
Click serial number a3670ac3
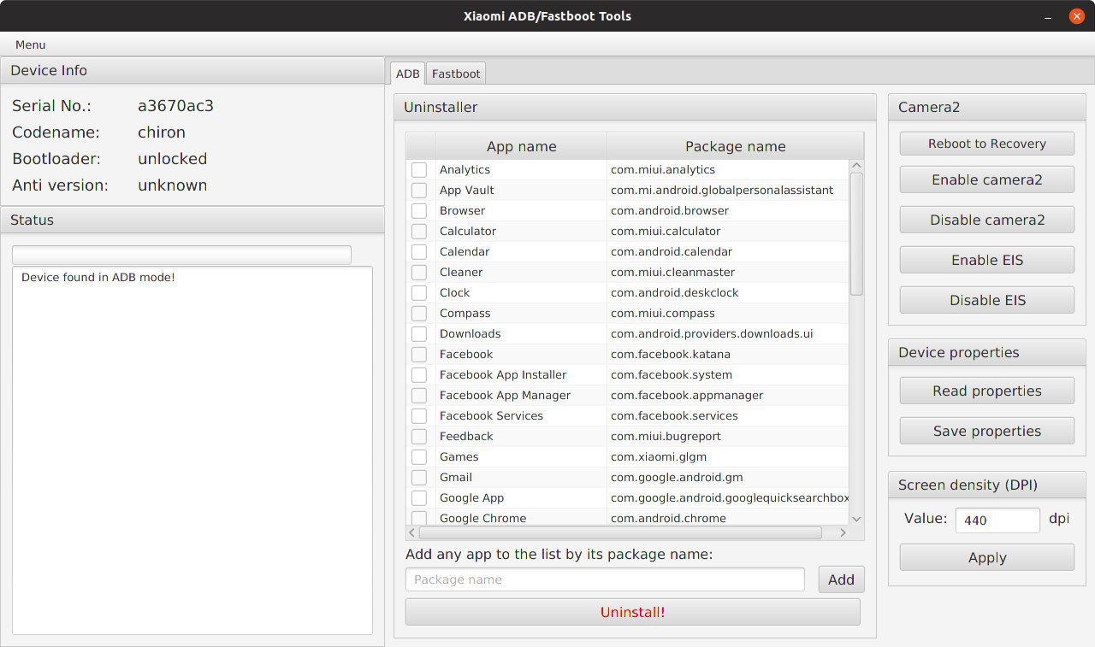pos(175,106)
